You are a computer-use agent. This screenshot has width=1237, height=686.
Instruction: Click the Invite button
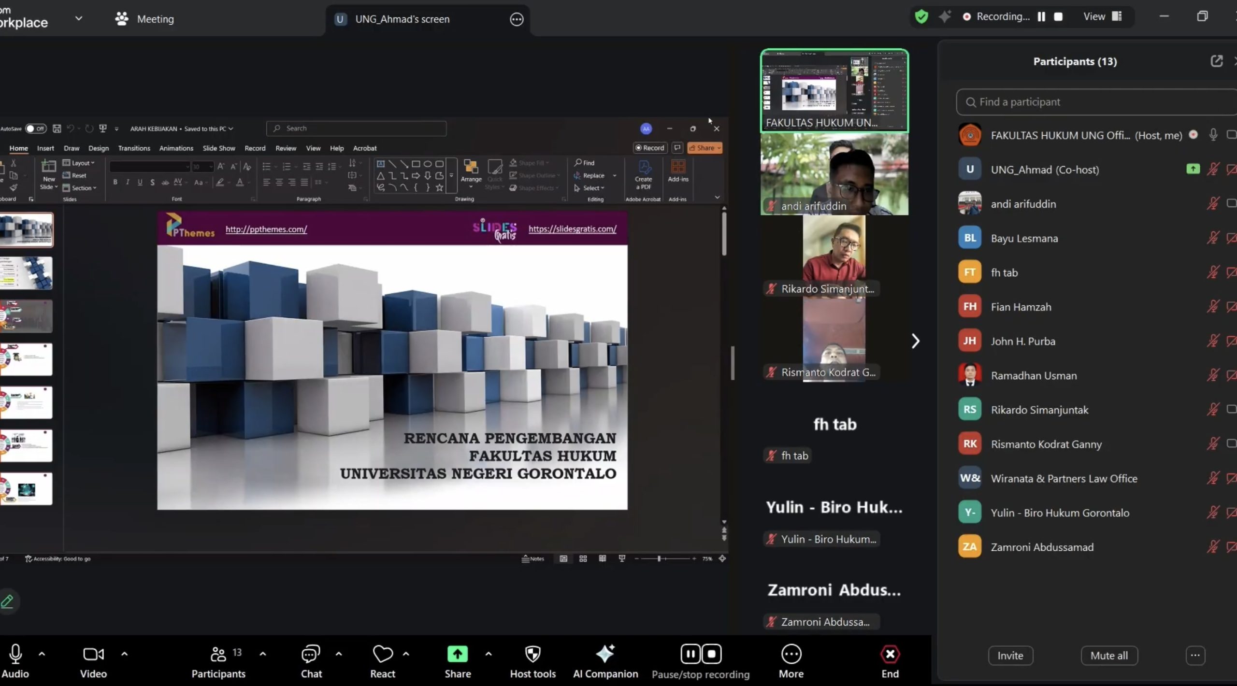pos(1010,656)
